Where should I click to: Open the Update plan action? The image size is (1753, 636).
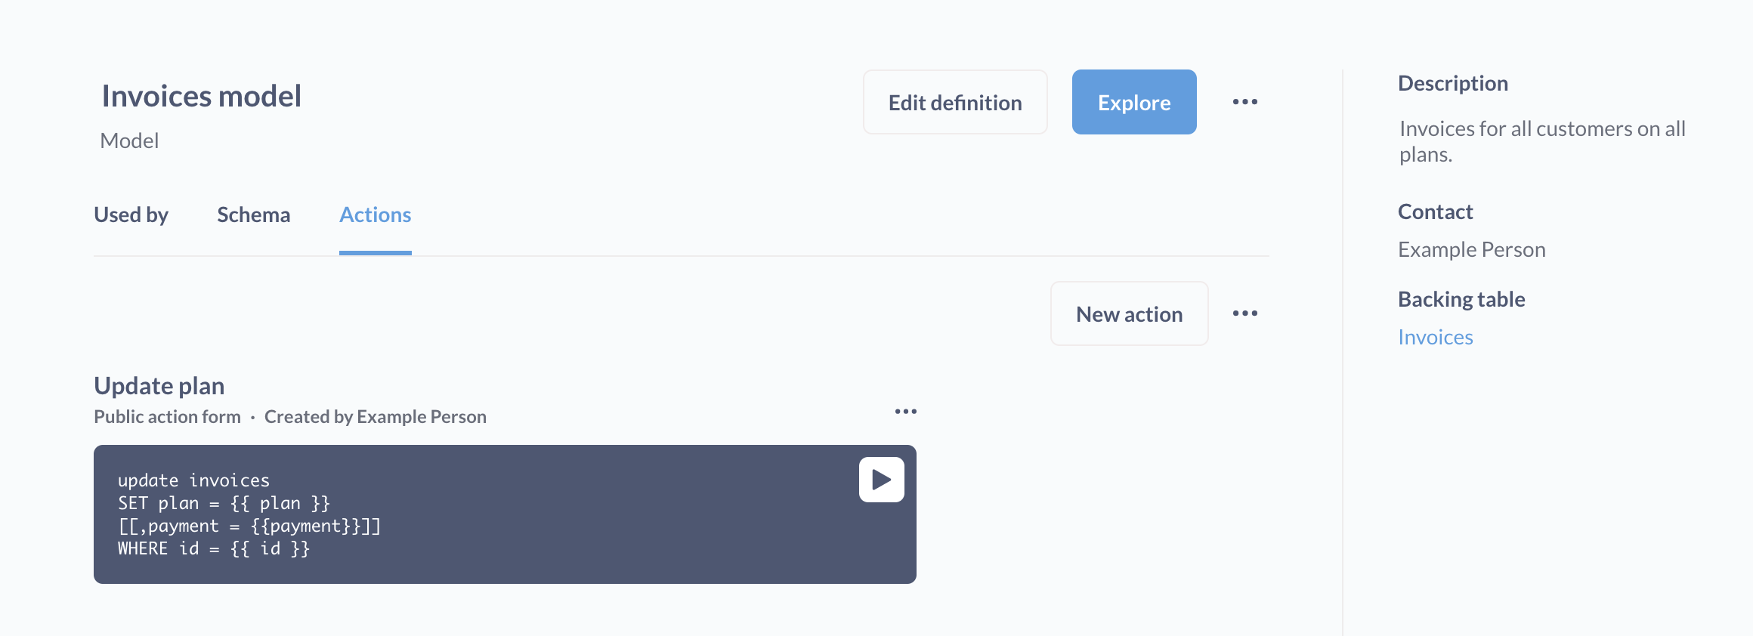pyautogui.click(x=159, y=385)
